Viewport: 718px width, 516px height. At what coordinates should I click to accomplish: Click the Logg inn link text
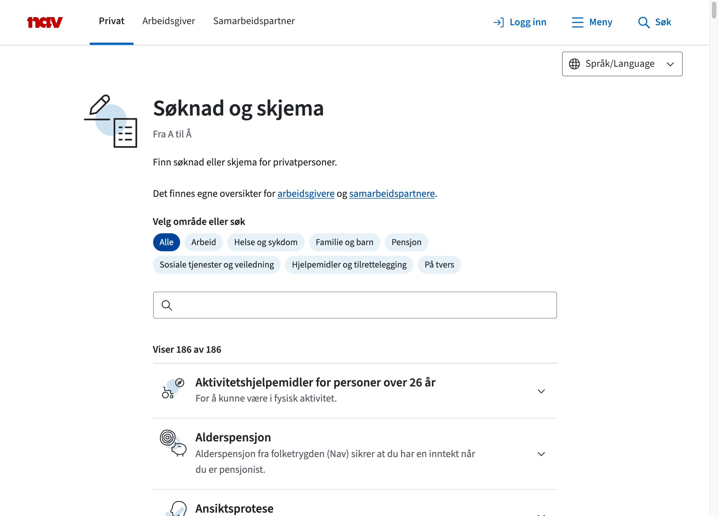[528, 22]
